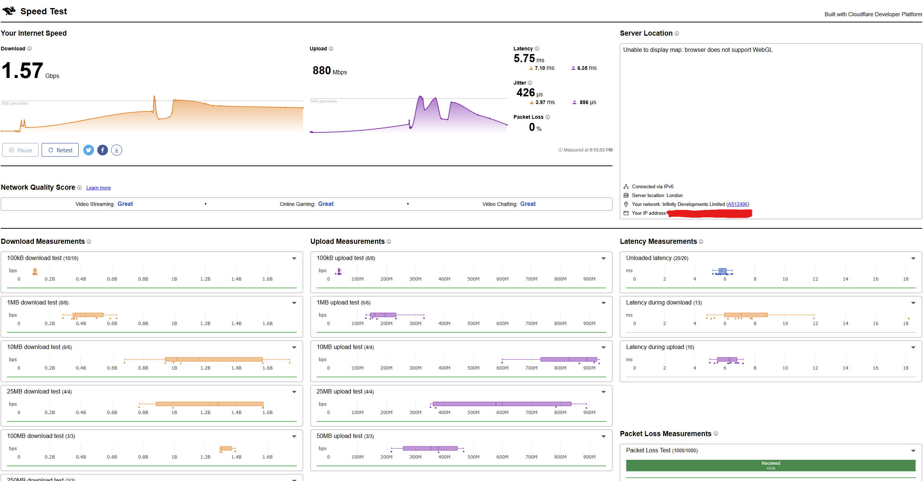The width and height of the screenshot is (924, 481).
Task: Open info icon next to Packet Loss label
Action: [x=548, y=117]
